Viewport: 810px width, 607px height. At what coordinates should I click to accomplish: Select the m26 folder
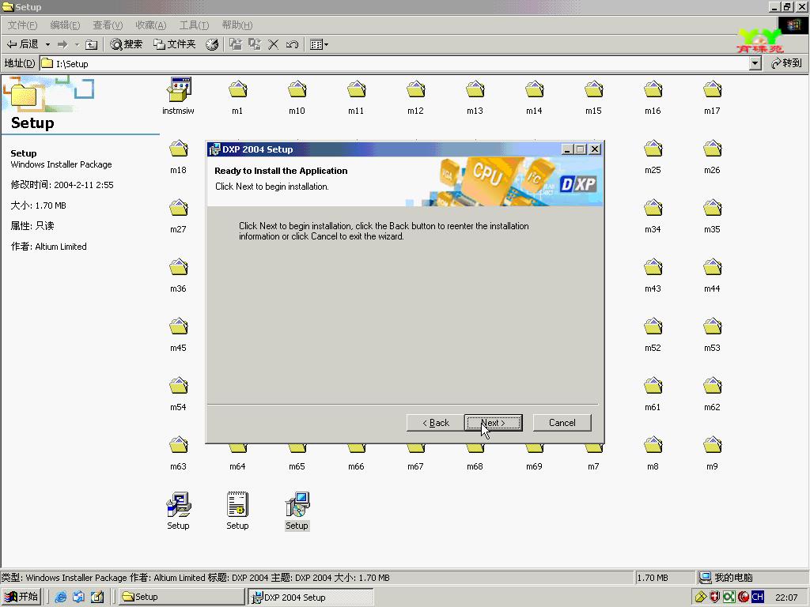(x=712, y=156)
